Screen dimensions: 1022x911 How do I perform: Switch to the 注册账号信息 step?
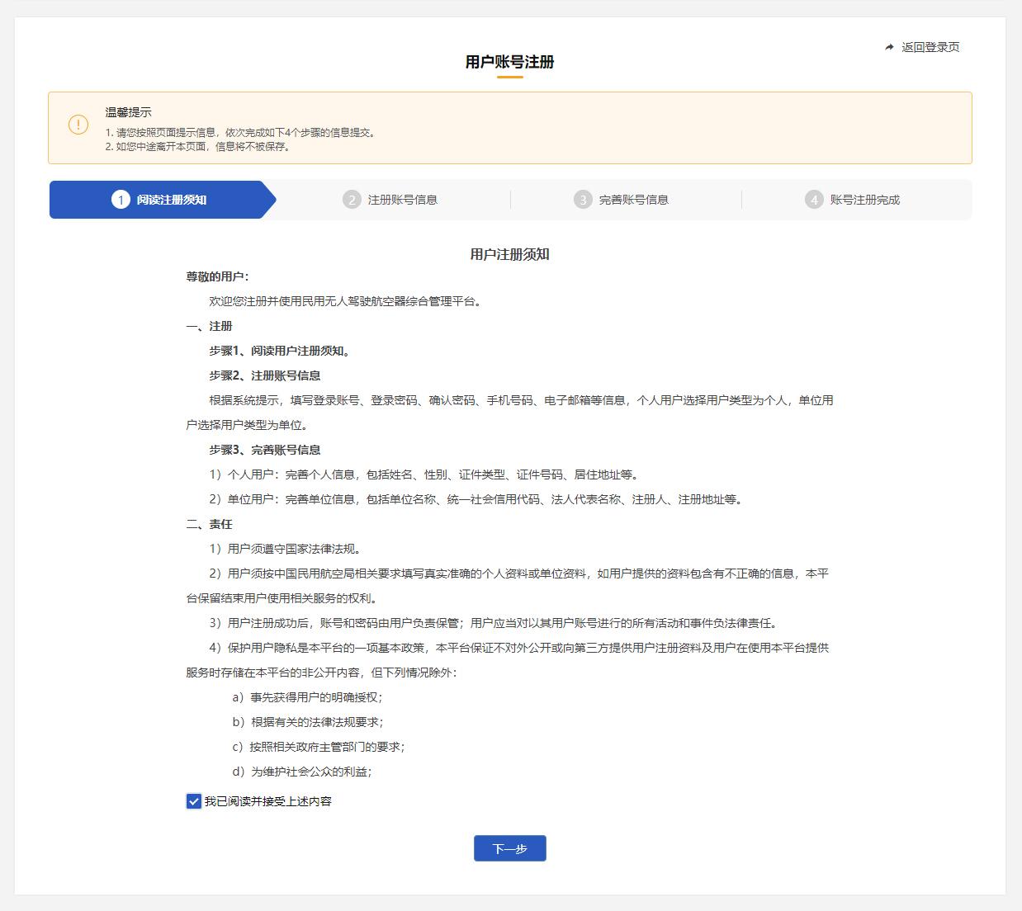[x=402, y=200]
